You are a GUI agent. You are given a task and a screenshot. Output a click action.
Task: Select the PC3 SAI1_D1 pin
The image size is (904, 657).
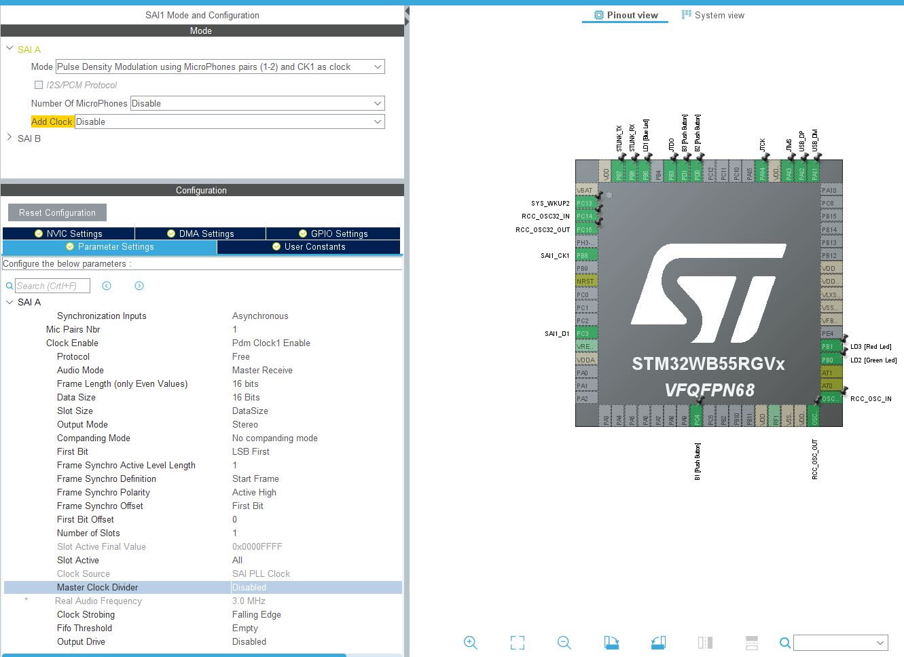(586, 333)
